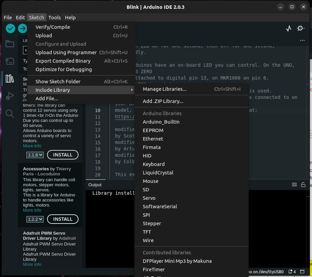Toggle Optimize for Debugging
This screenshot has width=312, height=277.
(81, 69)
